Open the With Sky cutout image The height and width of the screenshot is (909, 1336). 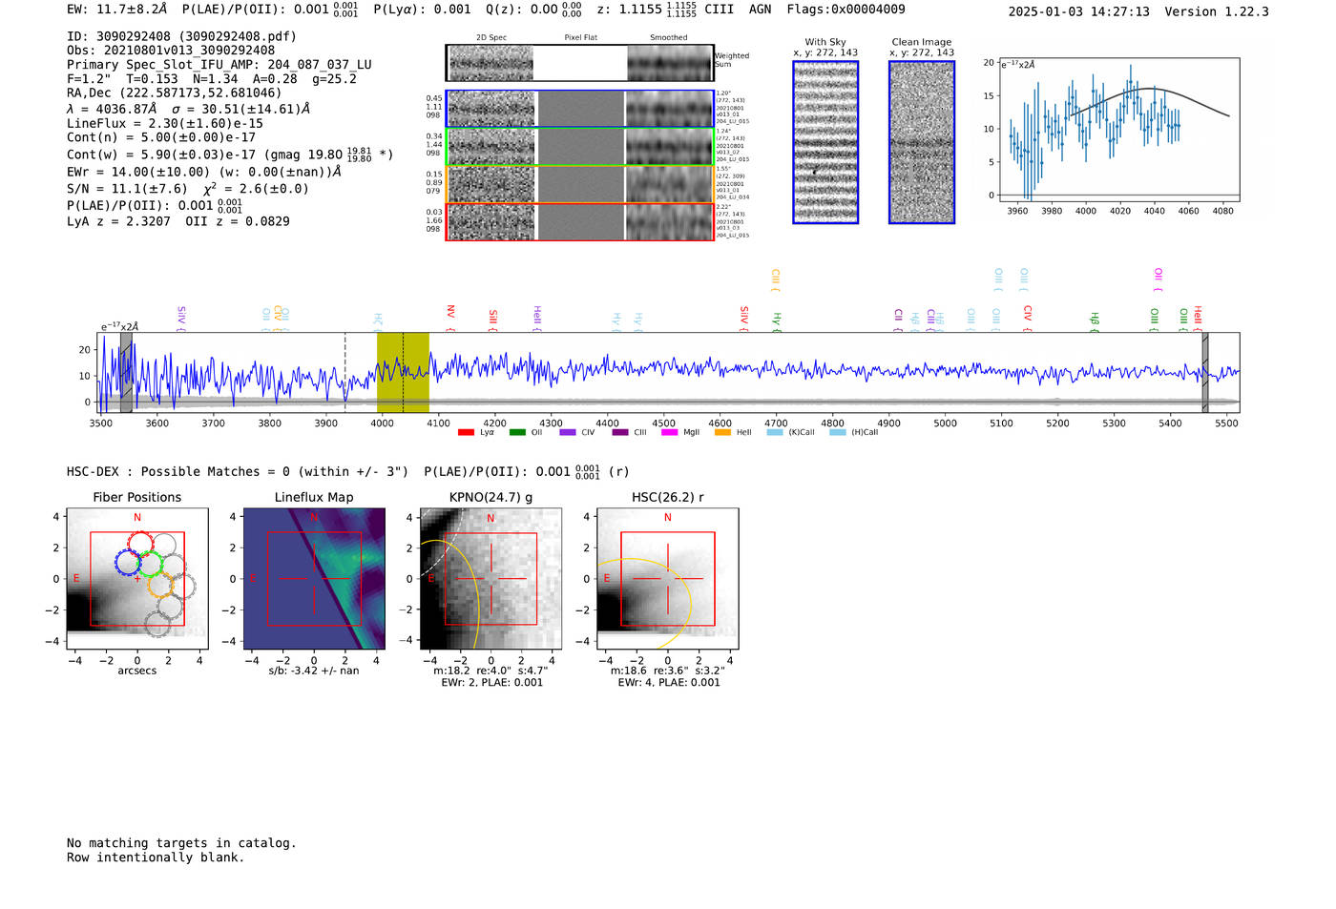click(x=825, y=142)
